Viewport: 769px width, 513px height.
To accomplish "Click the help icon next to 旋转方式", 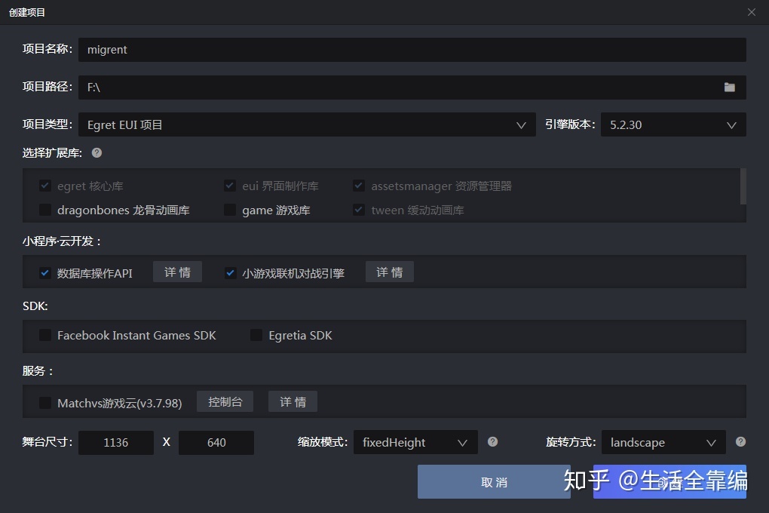I will click(x=740, y=442).
